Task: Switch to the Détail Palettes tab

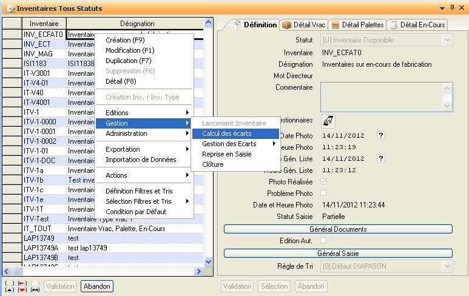Action: [357, 25]
